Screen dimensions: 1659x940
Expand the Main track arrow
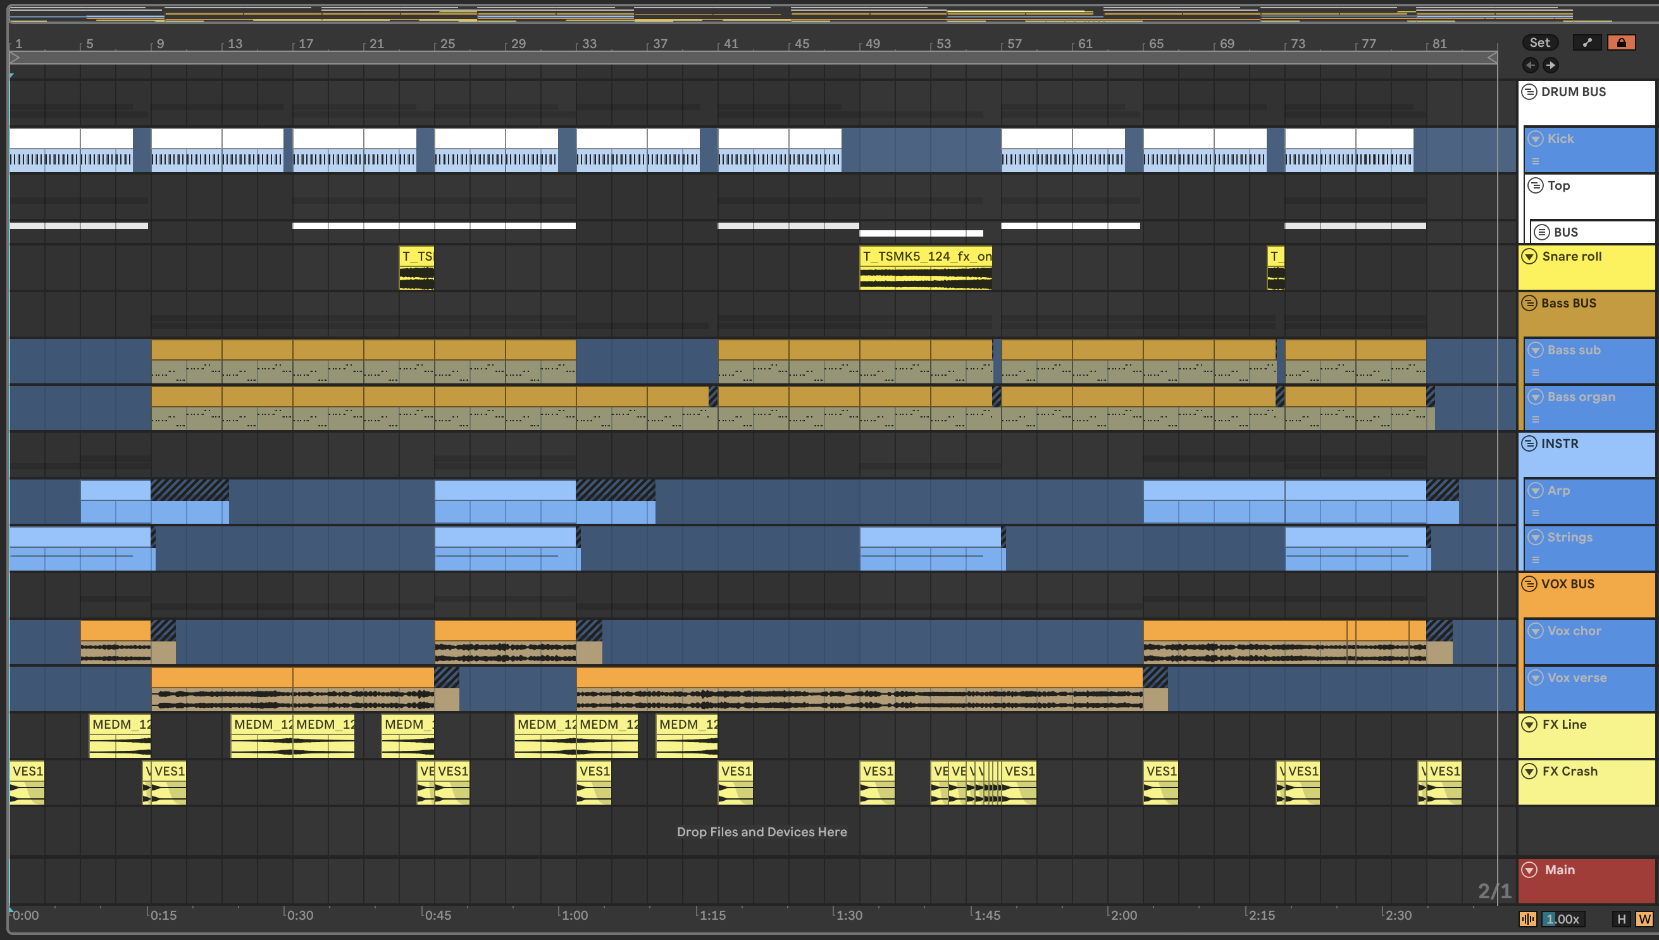pyautogui.click(x=1529, y=870)
